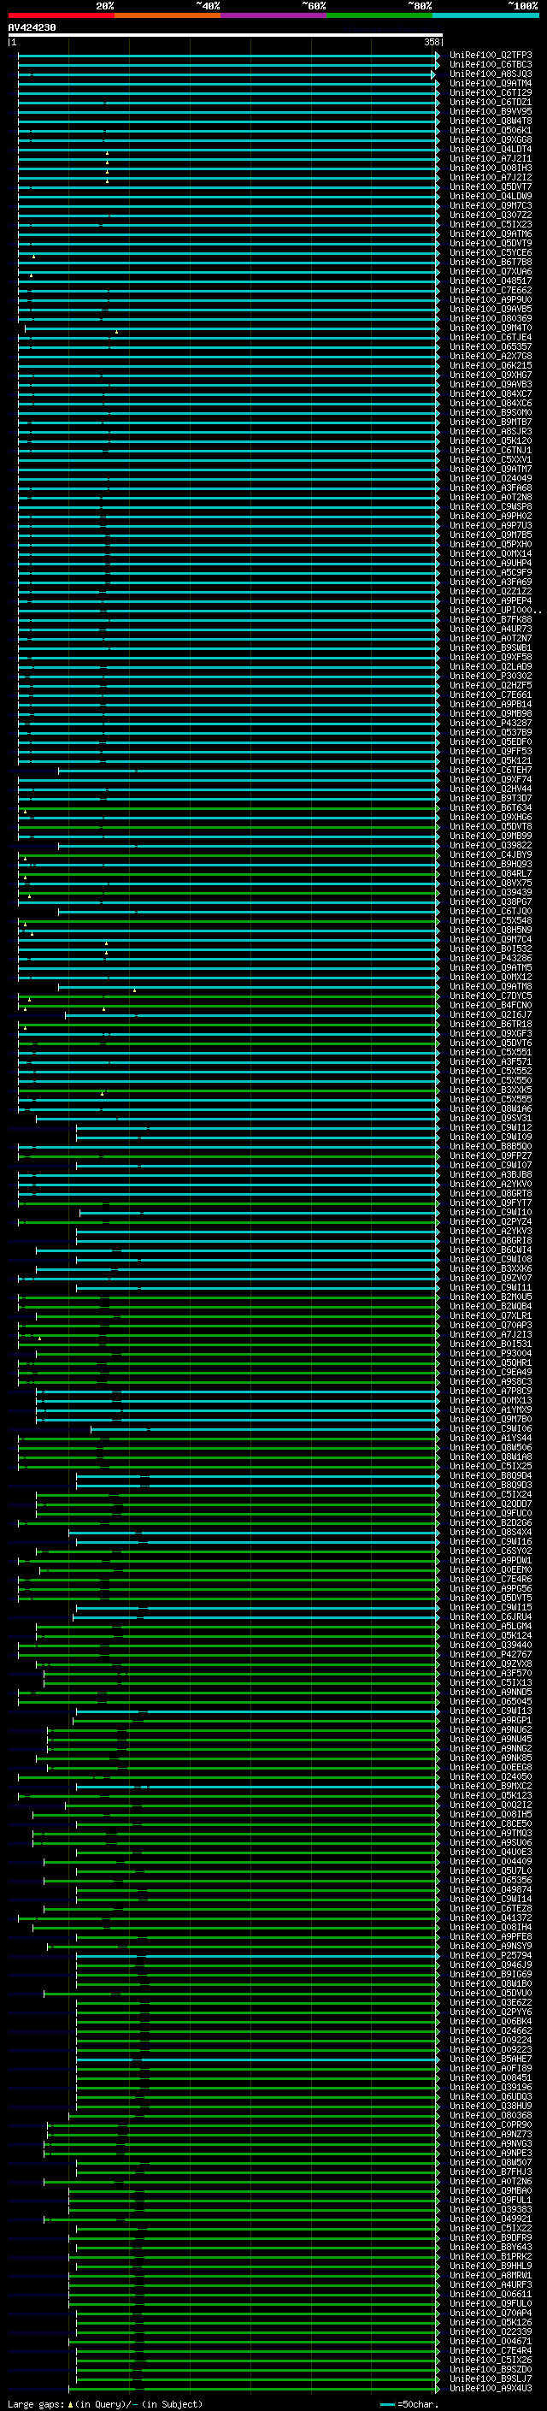Select the UniRef100_Q84XC7 label
This screenshot has height=2411, width=547.
[491, 394]
